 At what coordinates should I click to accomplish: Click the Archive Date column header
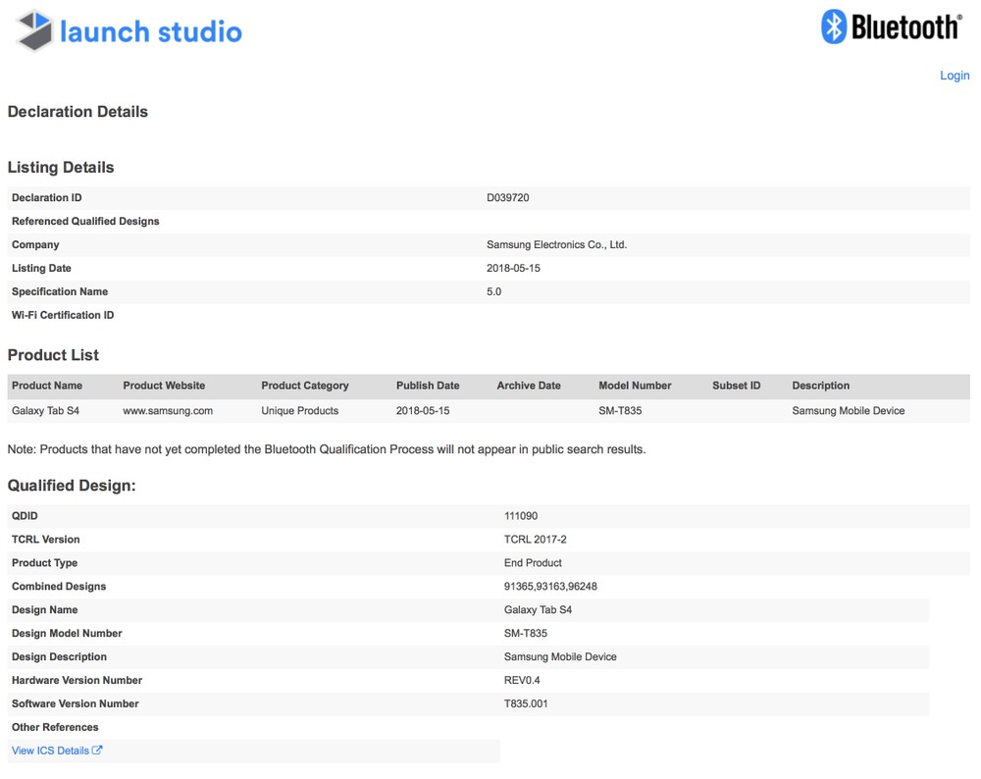click(529, 386)
